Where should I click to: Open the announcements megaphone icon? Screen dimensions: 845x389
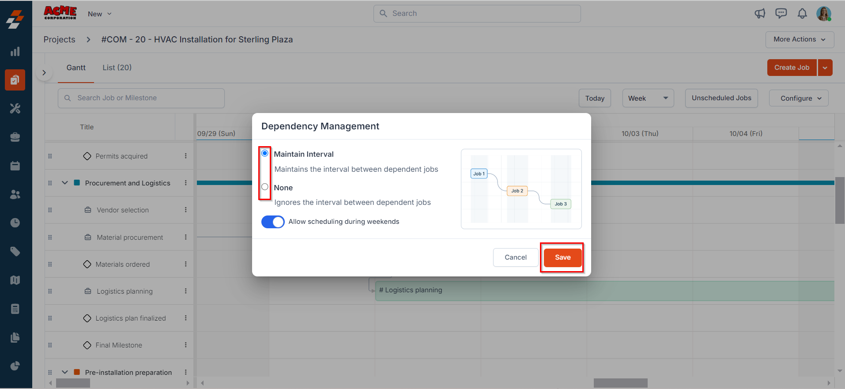coord(760,14)
